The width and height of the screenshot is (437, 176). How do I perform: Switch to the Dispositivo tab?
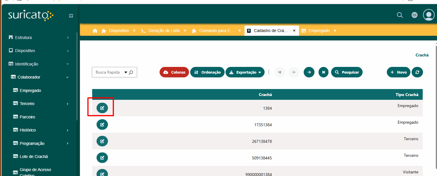(x=119, y=31)
